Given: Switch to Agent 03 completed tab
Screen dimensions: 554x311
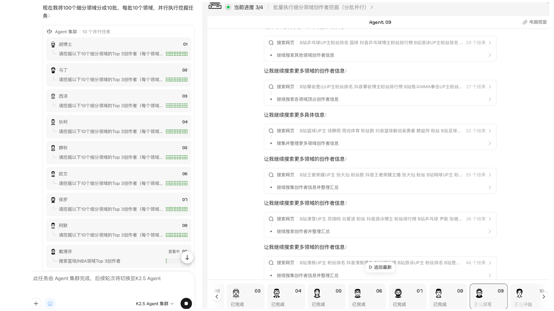Looking at the screenshot, I should [x=245, y=297].
